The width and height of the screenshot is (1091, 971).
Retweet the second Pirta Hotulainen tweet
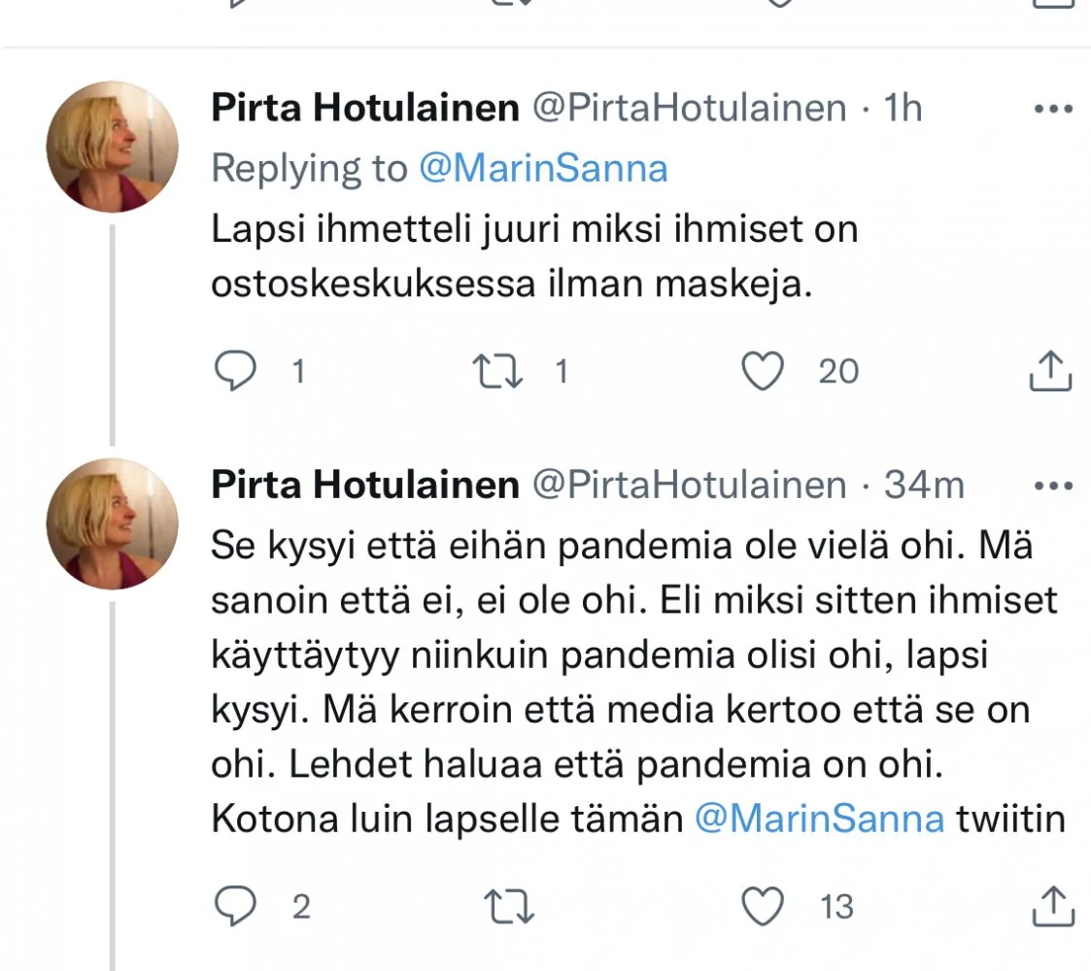click(x=511, y=906)
